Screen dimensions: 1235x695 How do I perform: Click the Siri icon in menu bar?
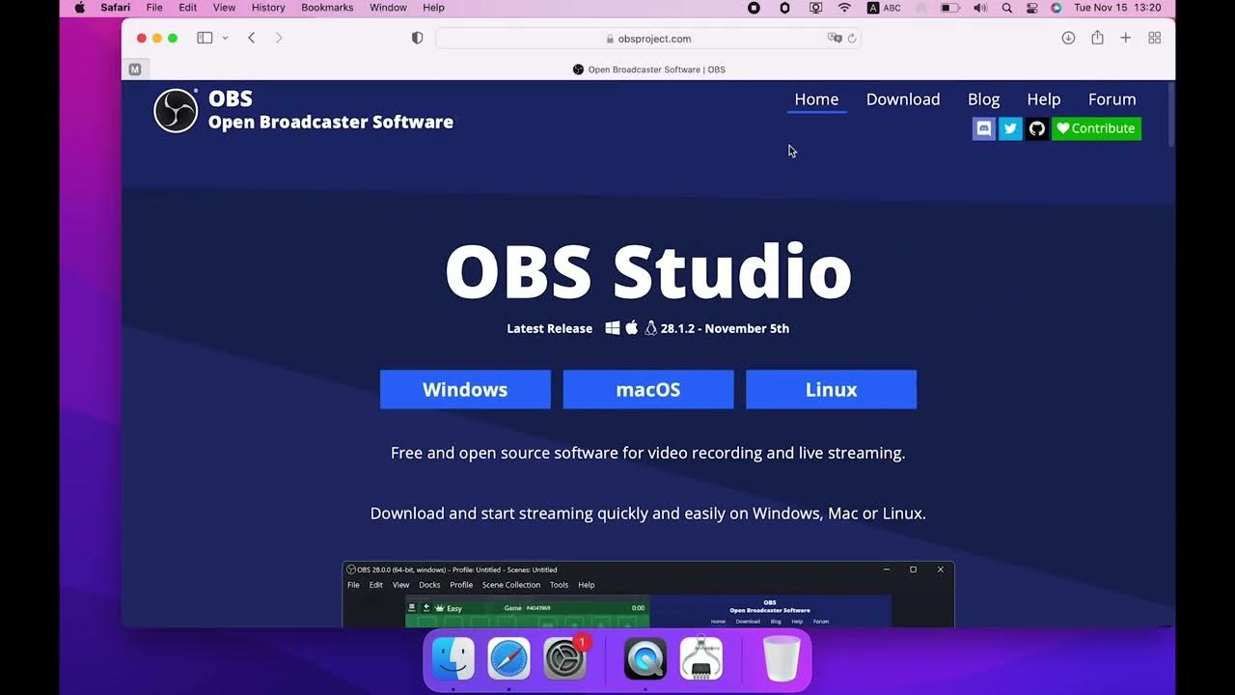click(1057, 8)
